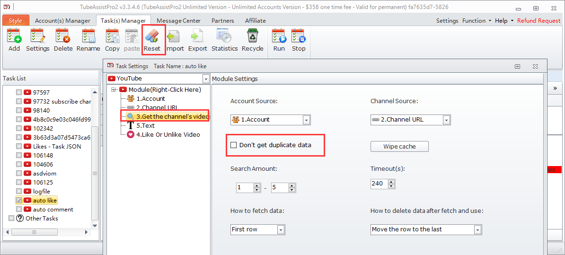Click the Delete task icon

(x=63, y=37)
